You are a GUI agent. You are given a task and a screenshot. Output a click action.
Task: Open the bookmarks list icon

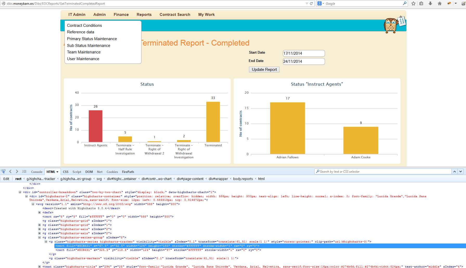pyautogui.click(x=421, y=3)
